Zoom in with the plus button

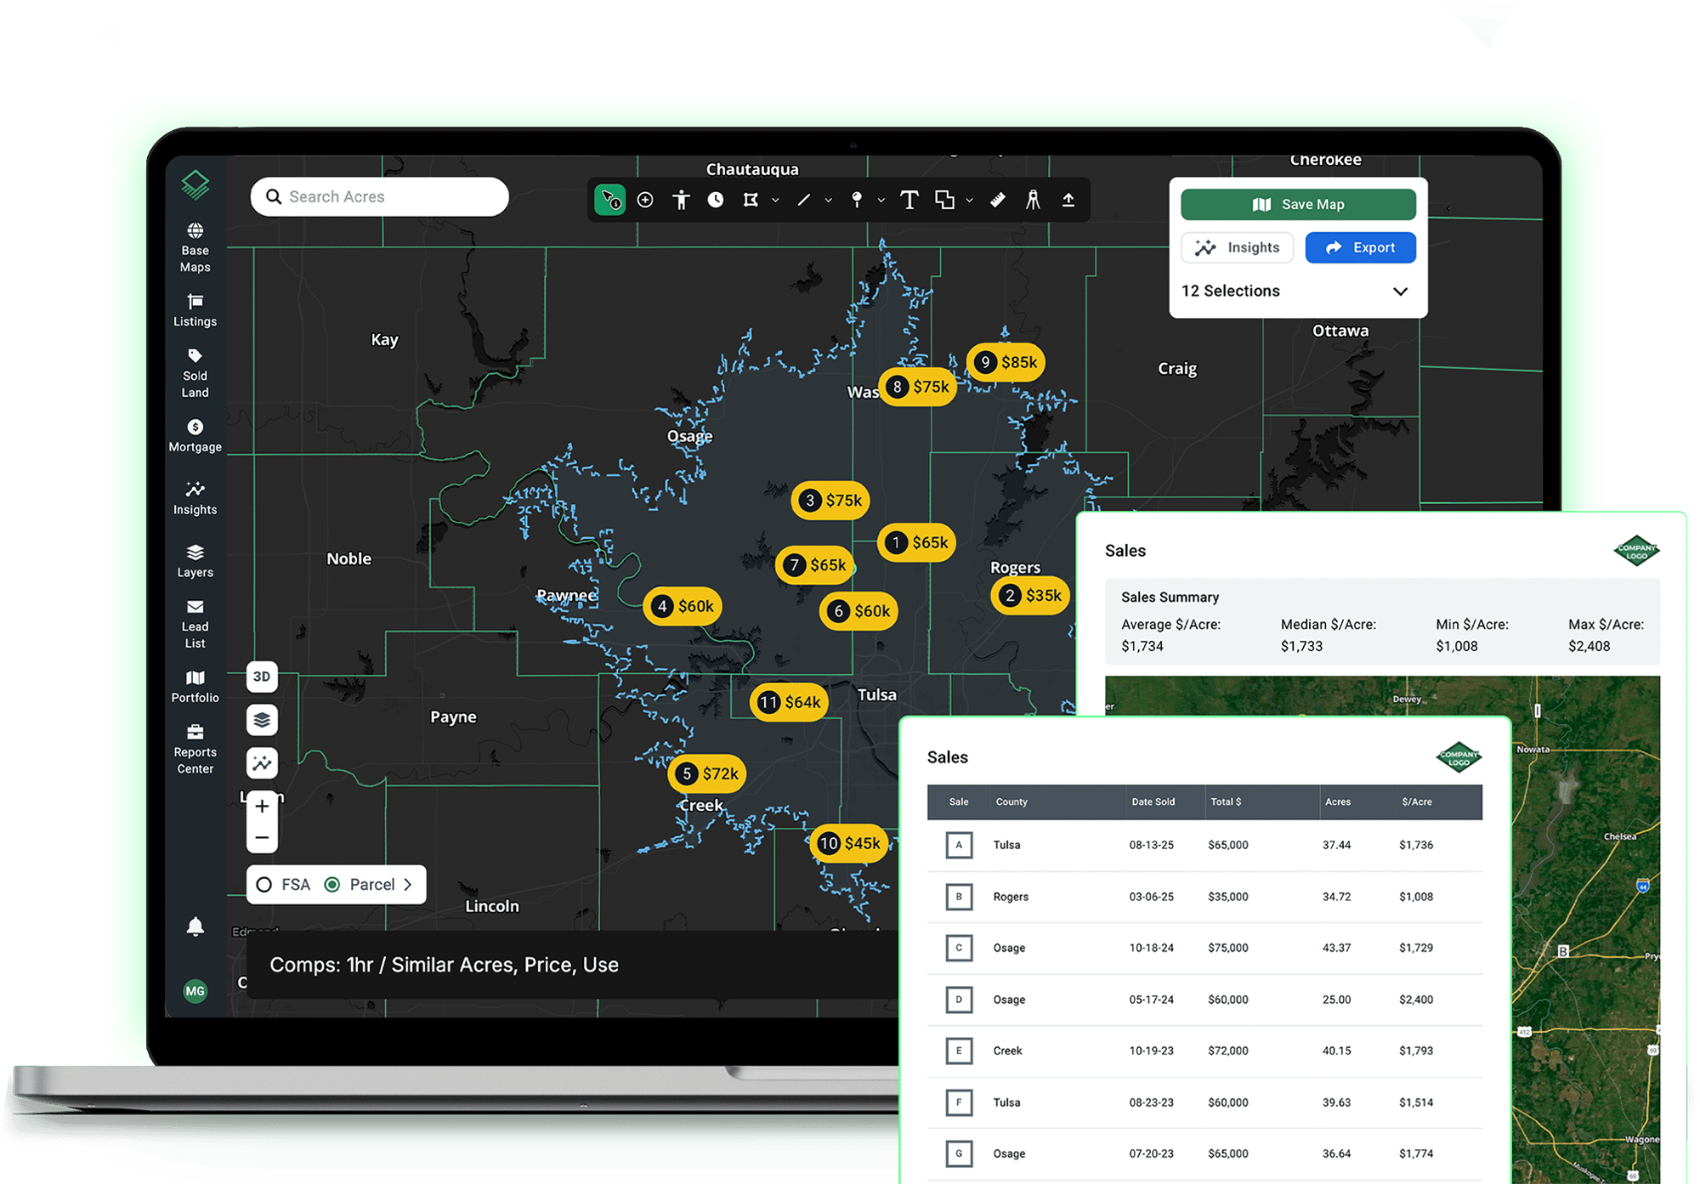click(x=262, y=806)
